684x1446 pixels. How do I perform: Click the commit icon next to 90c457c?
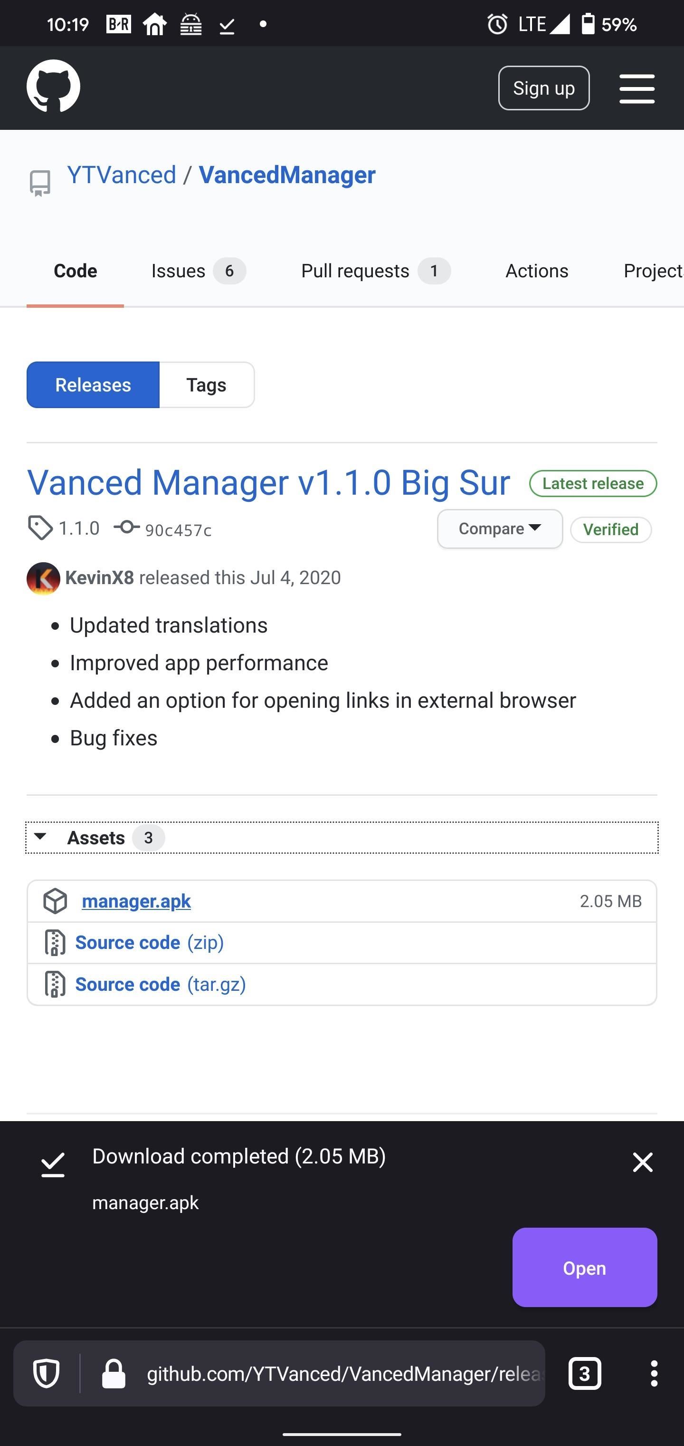pyautogui.click(x=127, y=528)
